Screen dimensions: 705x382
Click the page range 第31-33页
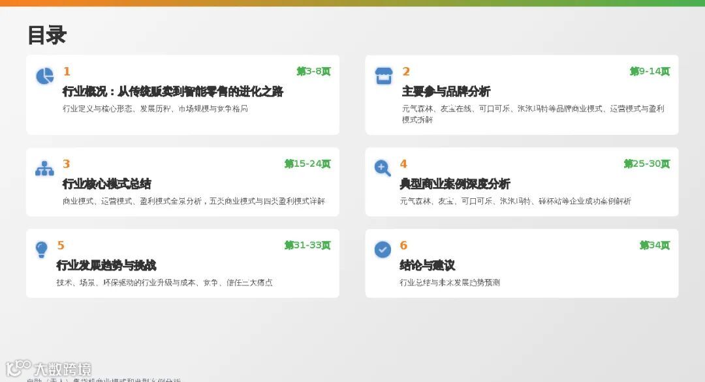coord(307,245)
